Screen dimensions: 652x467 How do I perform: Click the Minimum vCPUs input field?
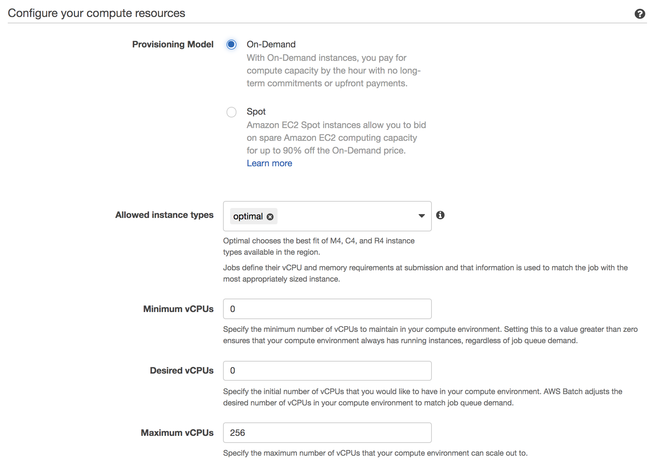pyautogui.click(x=327, y=309)
